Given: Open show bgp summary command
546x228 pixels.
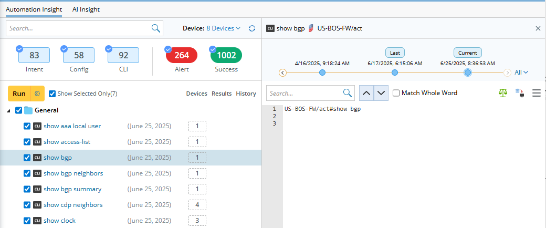Looking at the screenshot, I should click(x=72, y=189).
